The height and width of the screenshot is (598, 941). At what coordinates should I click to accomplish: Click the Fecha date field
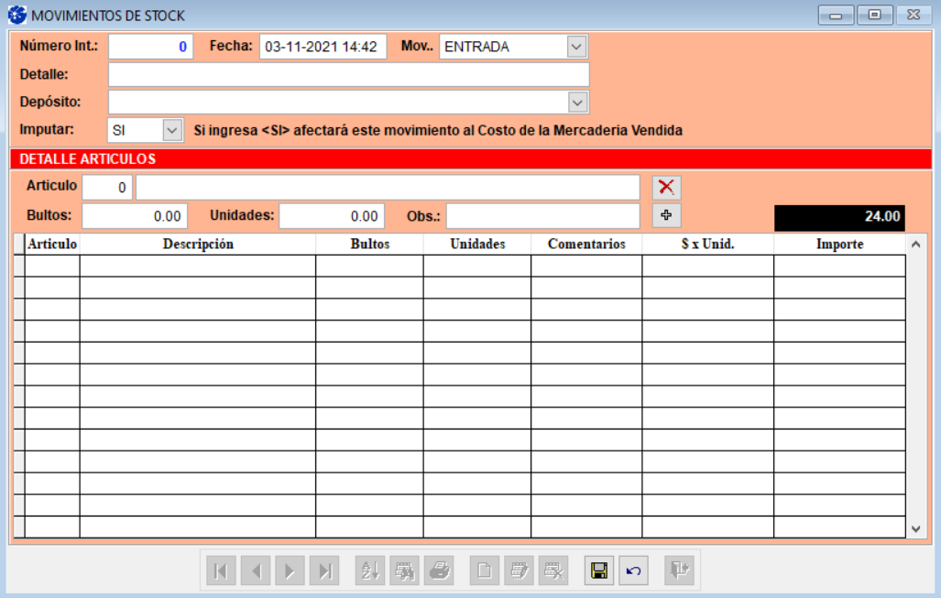323,47
